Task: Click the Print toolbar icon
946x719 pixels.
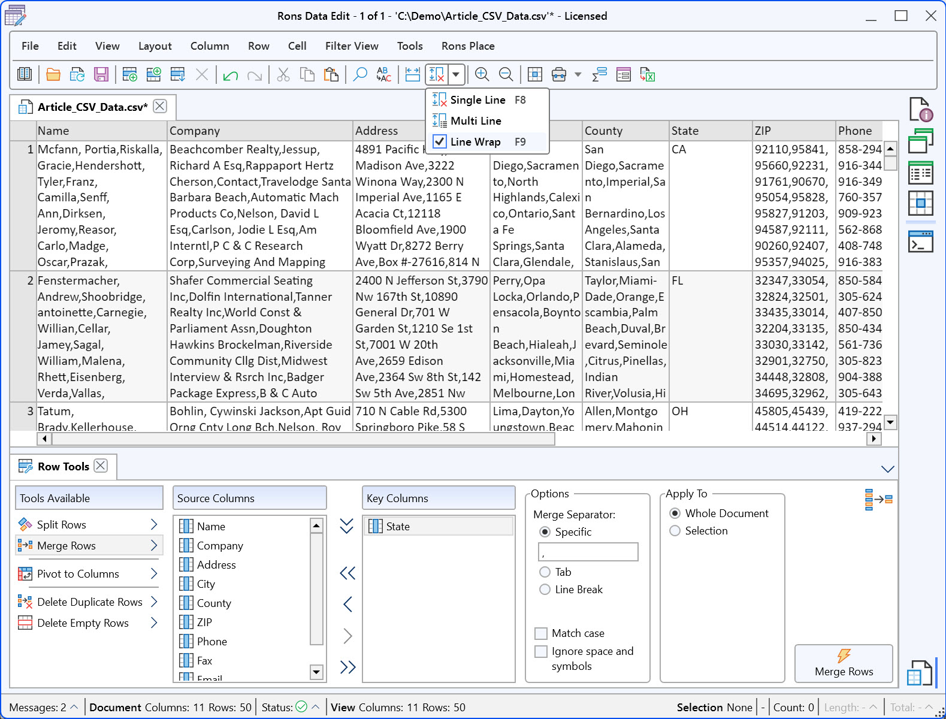Action: pos(559,74)
